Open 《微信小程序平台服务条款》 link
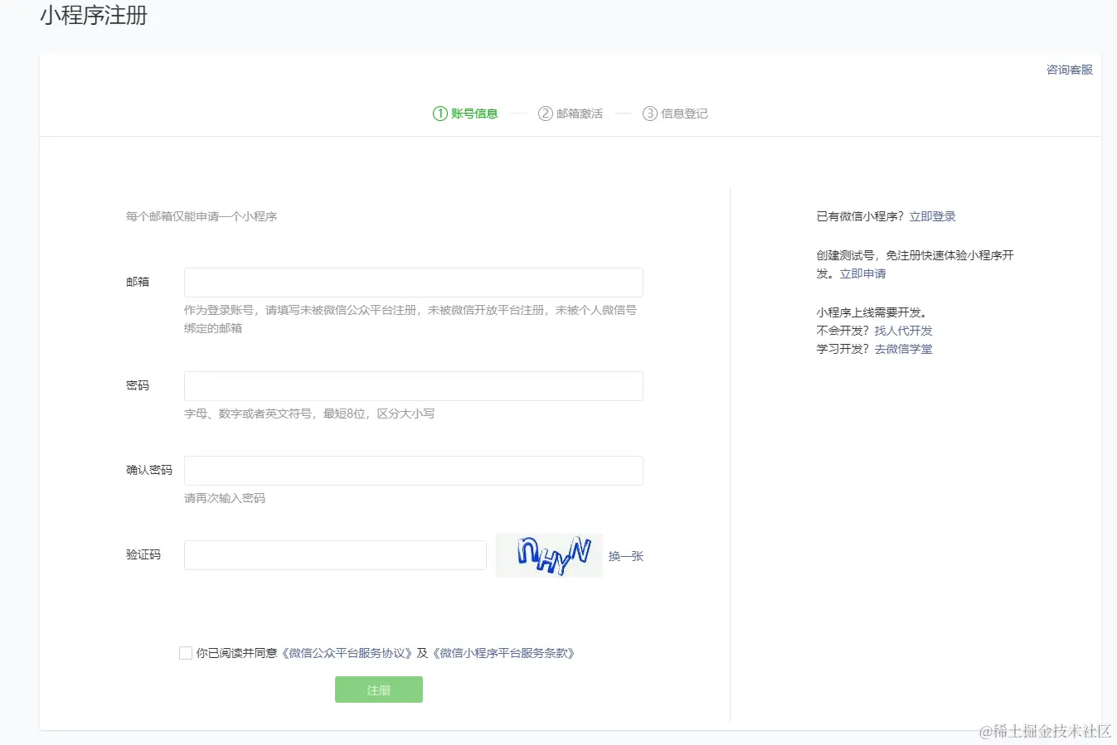This screenshot has height=745, width=1117. click(503, 653)
